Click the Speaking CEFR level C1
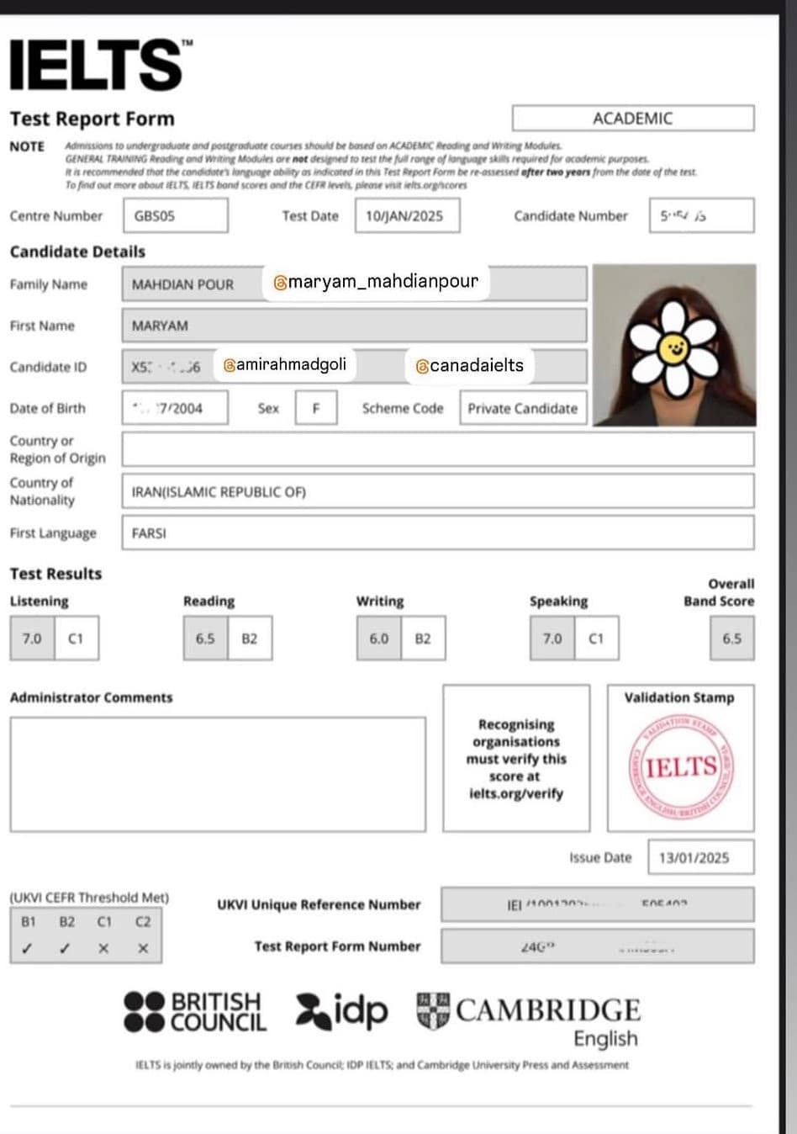Screen dimensions: 797x1134 (x=597, y=639)
